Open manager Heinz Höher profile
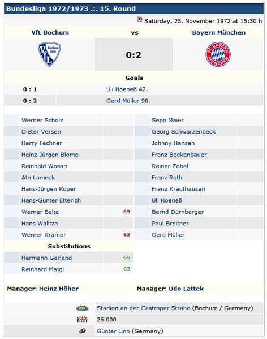Screen dimensions: 267x339 point(59,289)
